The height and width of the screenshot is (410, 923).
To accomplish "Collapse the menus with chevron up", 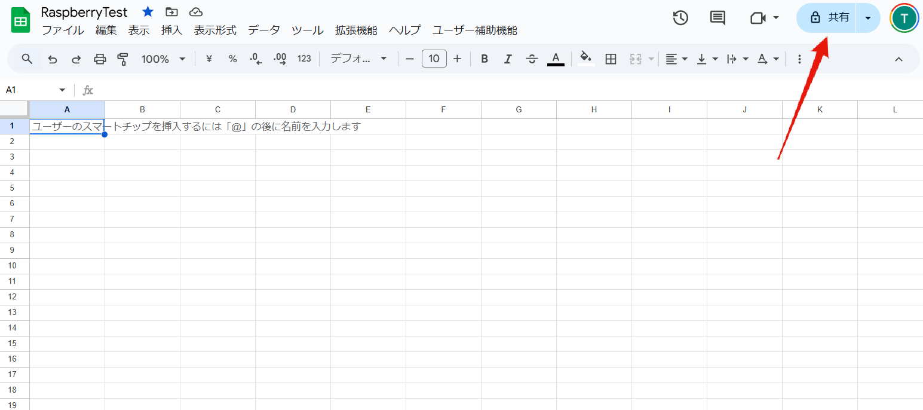I will tap(898, 59).
